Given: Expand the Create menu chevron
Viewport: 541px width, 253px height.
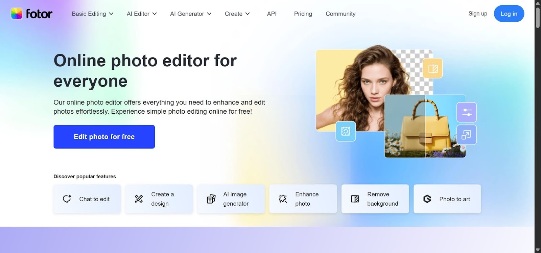Looking at the screenshot, I should click(248, 14).
